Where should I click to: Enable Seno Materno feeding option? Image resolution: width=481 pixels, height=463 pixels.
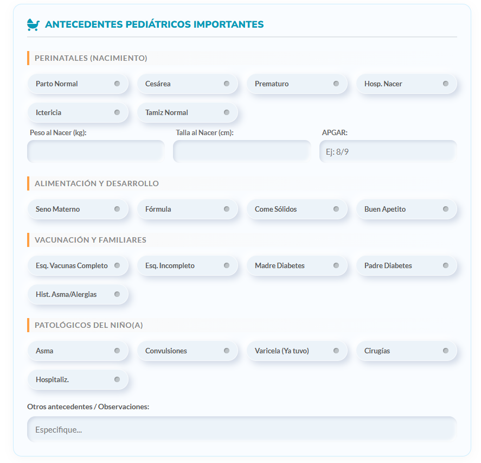tap(78, 209)
